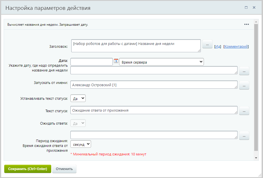This screenshot has width=263, height=178.
Task: Click the Текст статуса text field
Action: 154,110
